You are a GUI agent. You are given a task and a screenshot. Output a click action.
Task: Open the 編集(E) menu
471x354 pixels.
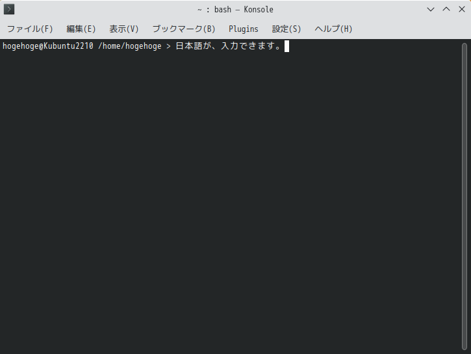(81, 29)
